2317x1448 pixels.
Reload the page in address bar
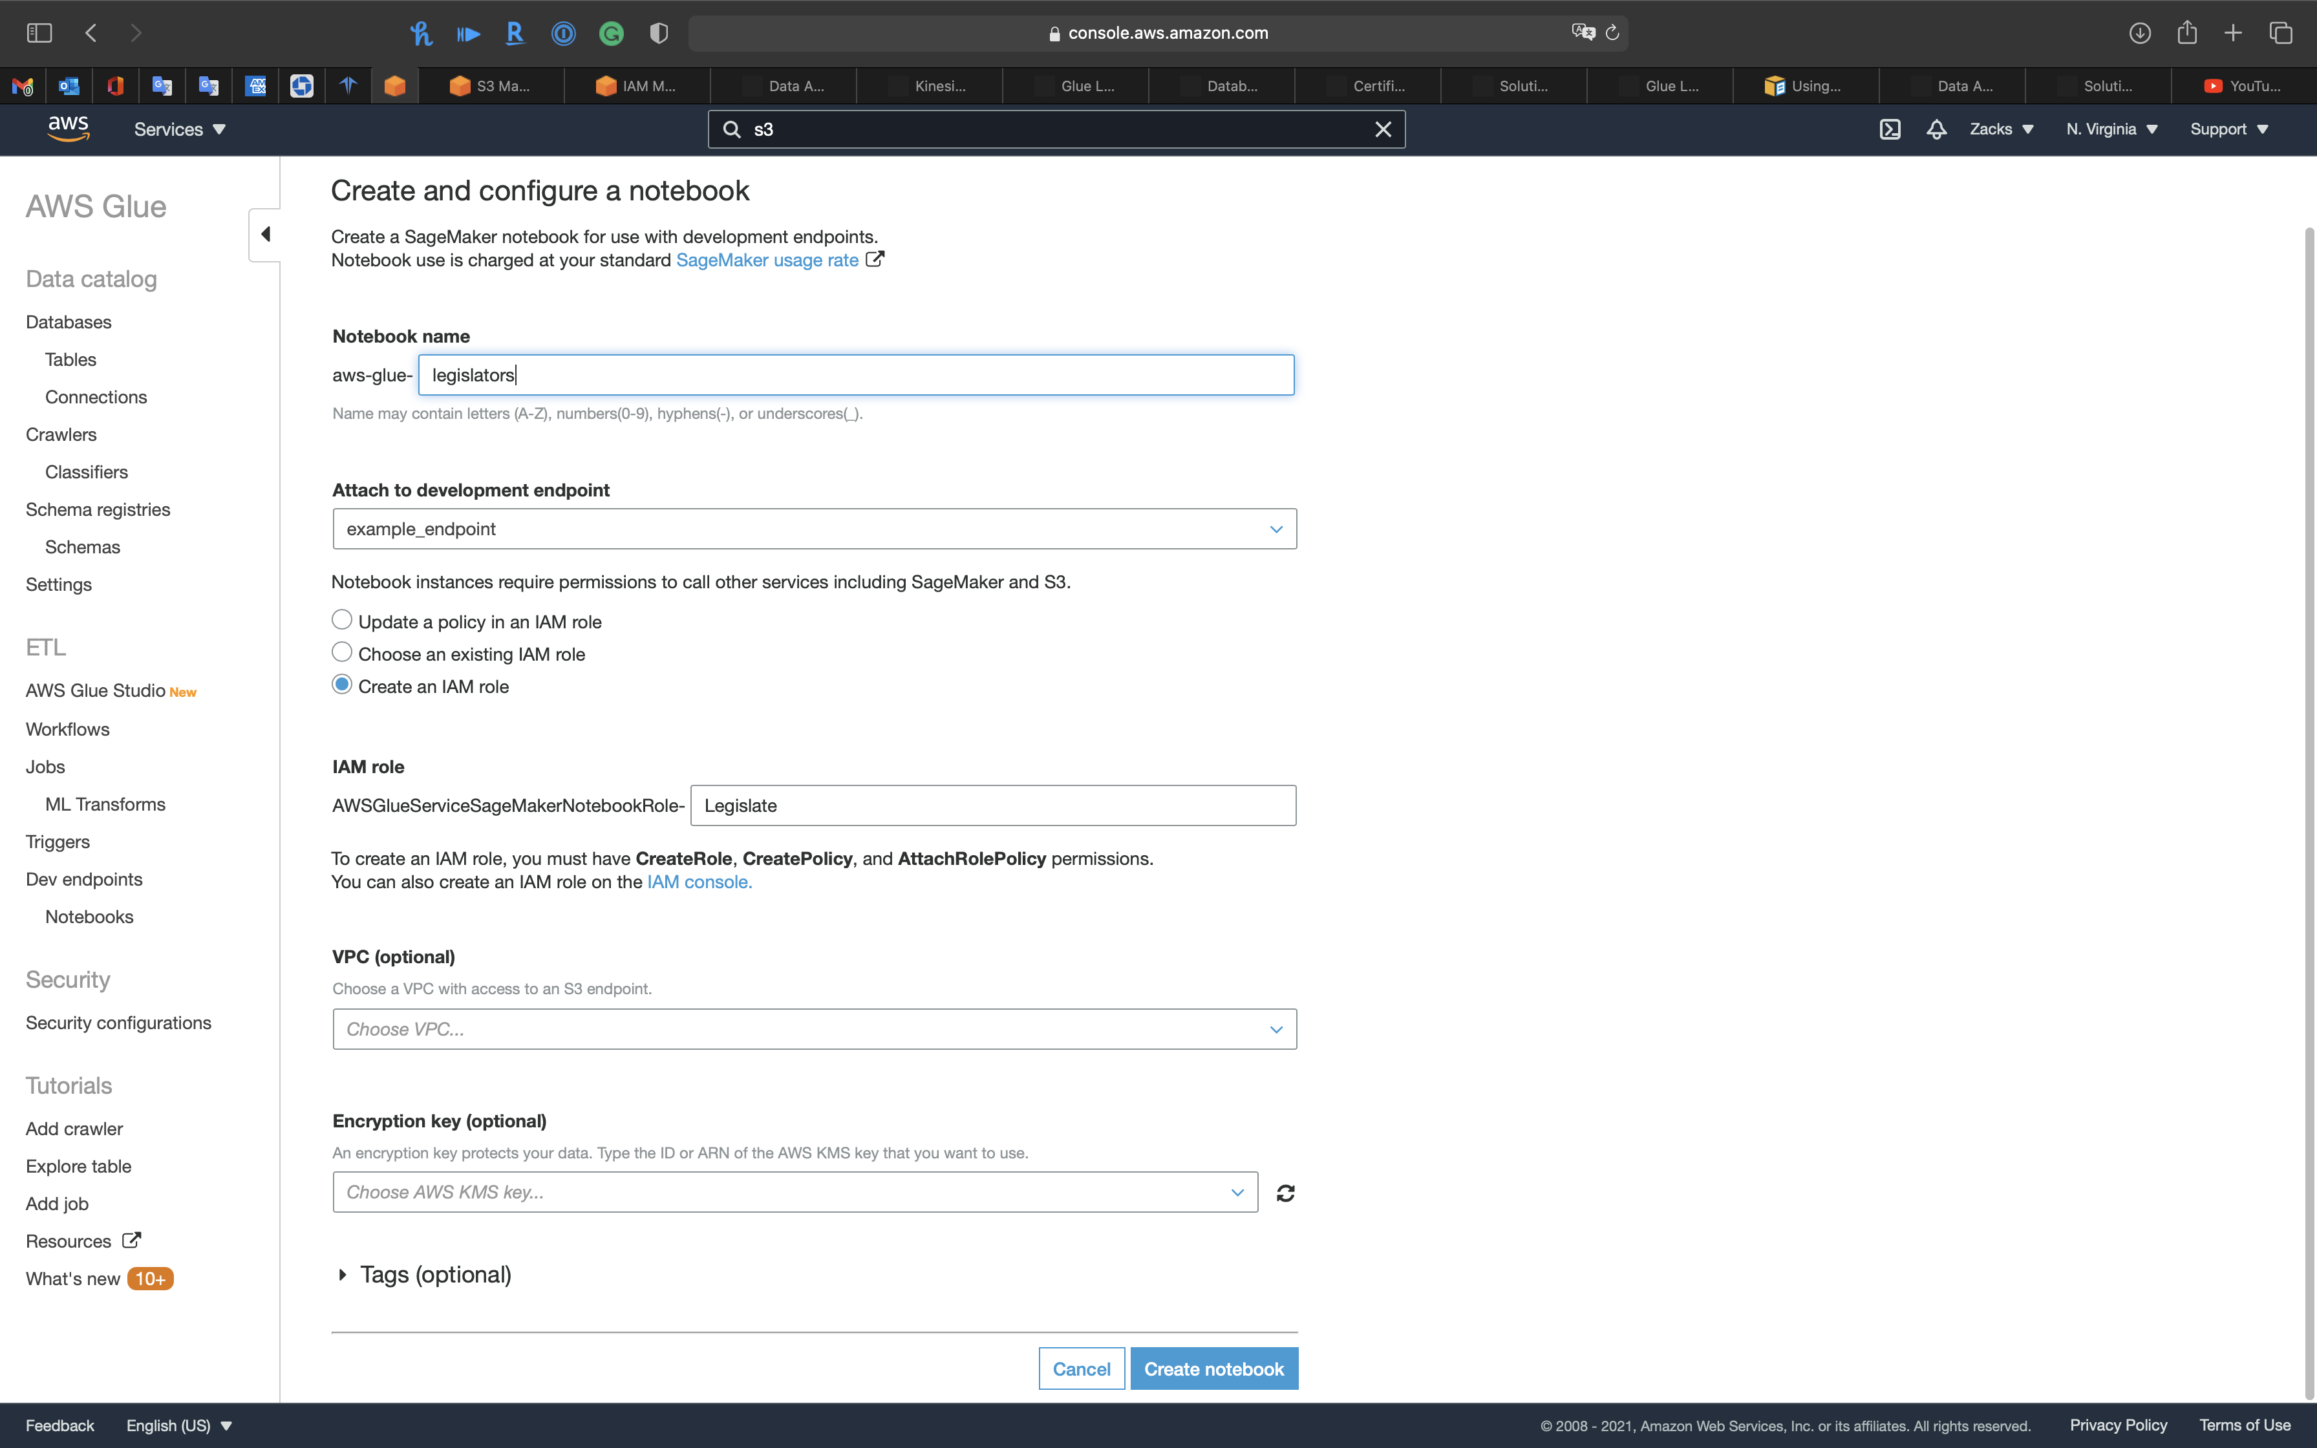(x=1612, y=34)
